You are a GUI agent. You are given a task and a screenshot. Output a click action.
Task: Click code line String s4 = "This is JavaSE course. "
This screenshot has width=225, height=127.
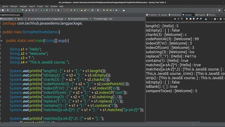pyautogui.click(x=39, y=62)
